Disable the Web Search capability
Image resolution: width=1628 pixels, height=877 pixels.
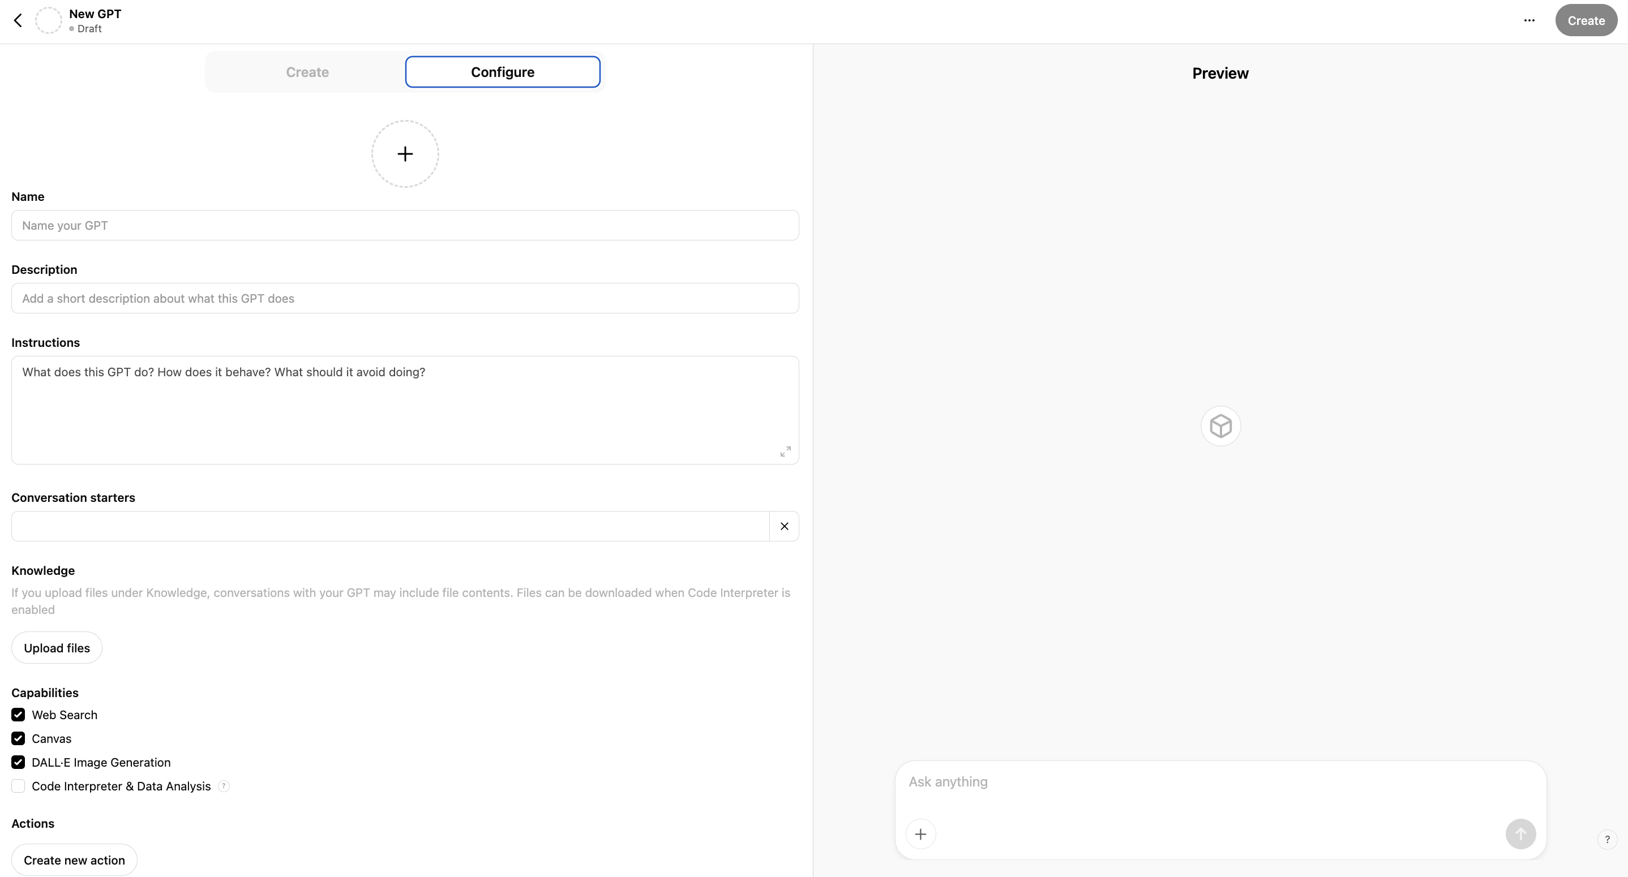tap(18, 714)
